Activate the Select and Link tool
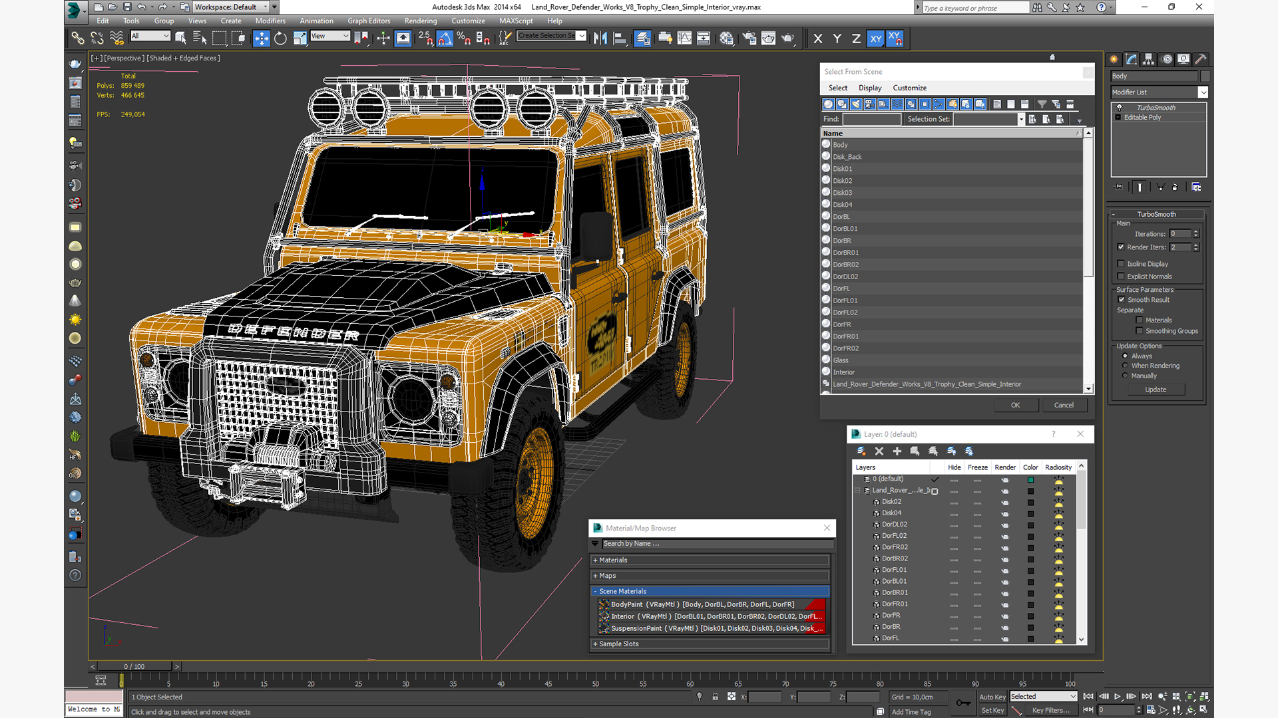 point(78,39)
